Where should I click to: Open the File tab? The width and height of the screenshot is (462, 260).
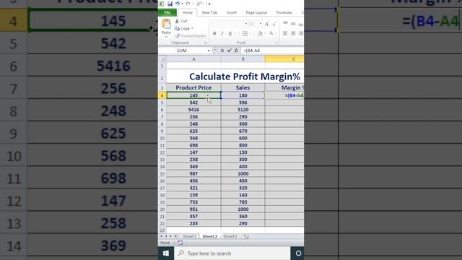(x=167, y=12)
